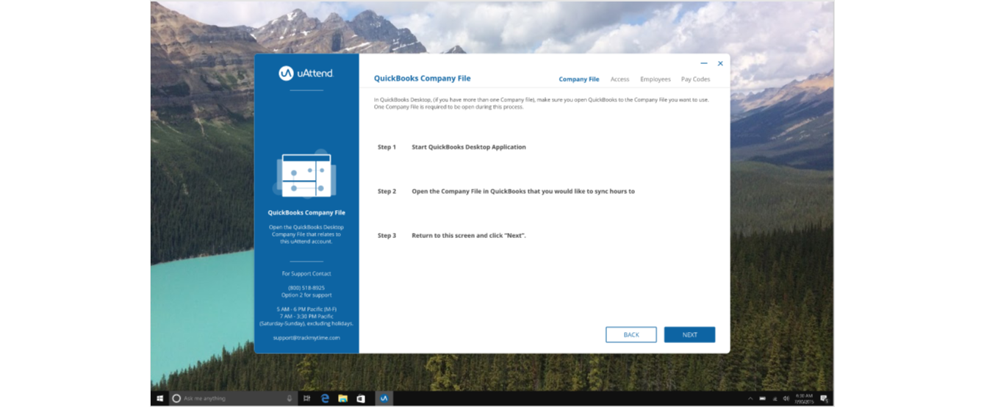Image resolution: width=984 pixels, height=407 pixels.
Task: Open the uAttend app from the taskbar
Action: tap(383, 398)
